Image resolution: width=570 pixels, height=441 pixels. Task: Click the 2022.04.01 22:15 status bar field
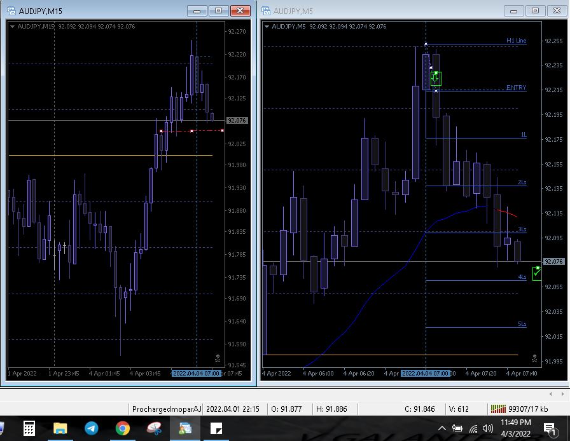pyautogui.click(x=233, y=409)
